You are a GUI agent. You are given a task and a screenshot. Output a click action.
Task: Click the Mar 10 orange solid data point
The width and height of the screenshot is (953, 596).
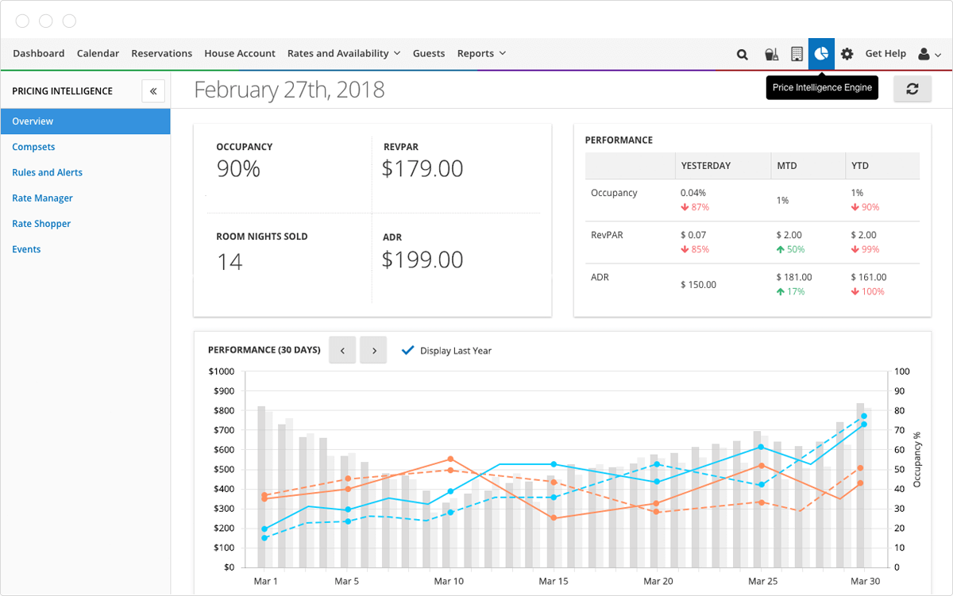click(450, 459)
